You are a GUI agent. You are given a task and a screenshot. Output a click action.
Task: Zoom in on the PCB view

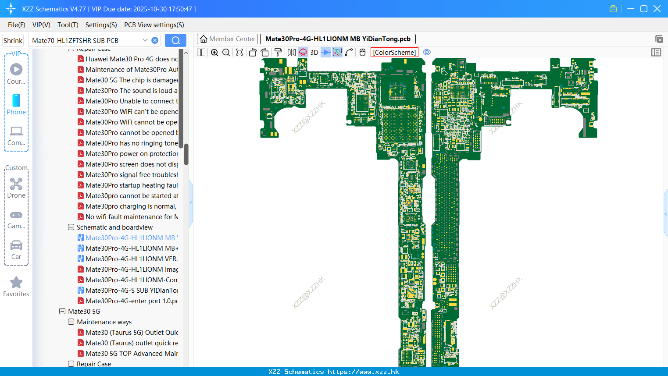pyautogui.click(x=214, y=52)
